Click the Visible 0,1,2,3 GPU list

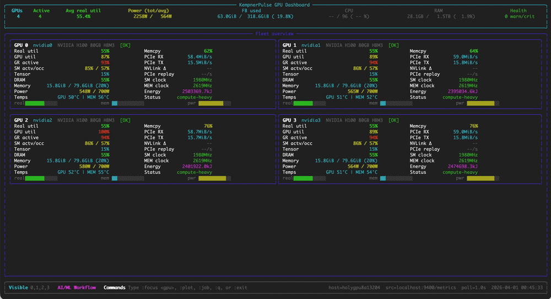pos(29,287)
